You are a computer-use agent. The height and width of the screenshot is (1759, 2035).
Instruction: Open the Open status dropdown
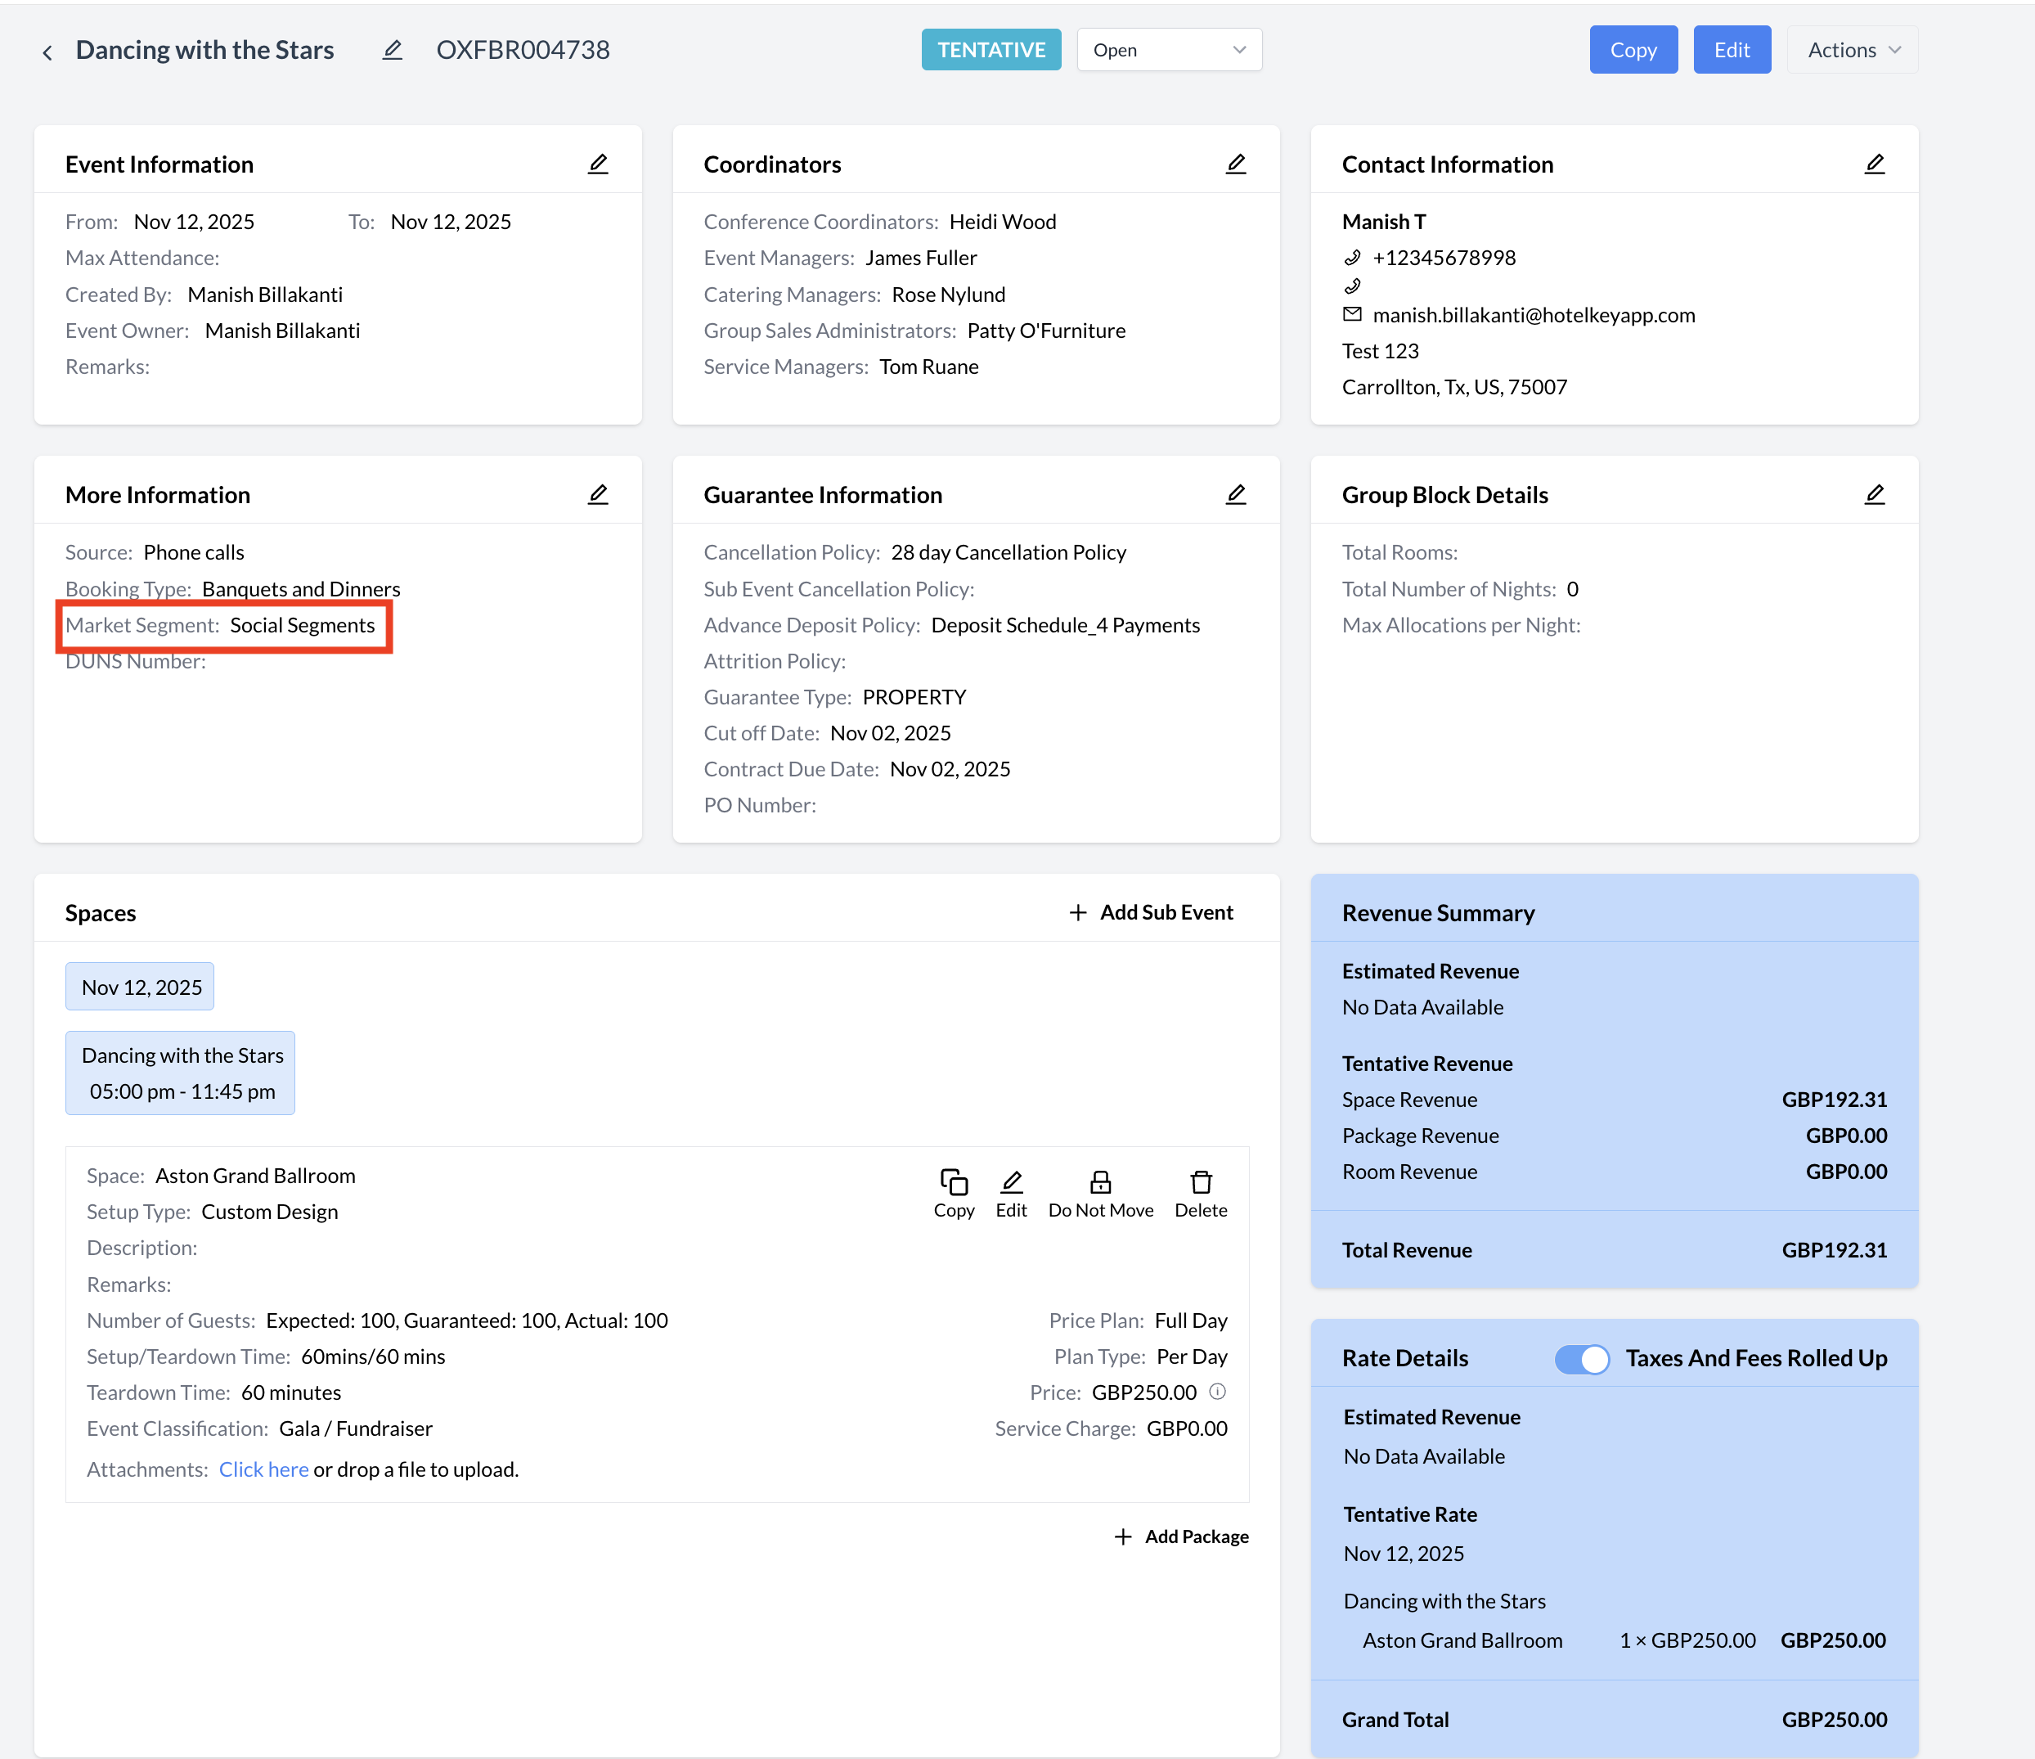click(x=1169, y=50)
